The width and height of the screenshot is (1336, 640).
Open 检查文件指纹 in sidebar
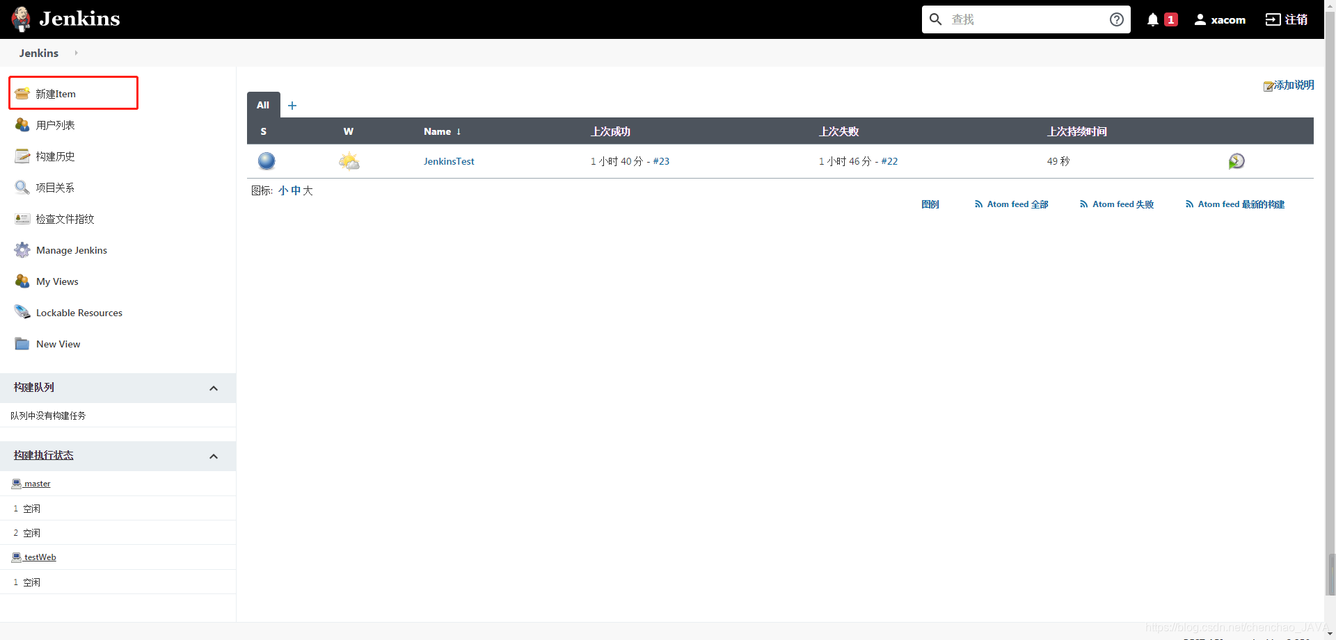(65, 219)
